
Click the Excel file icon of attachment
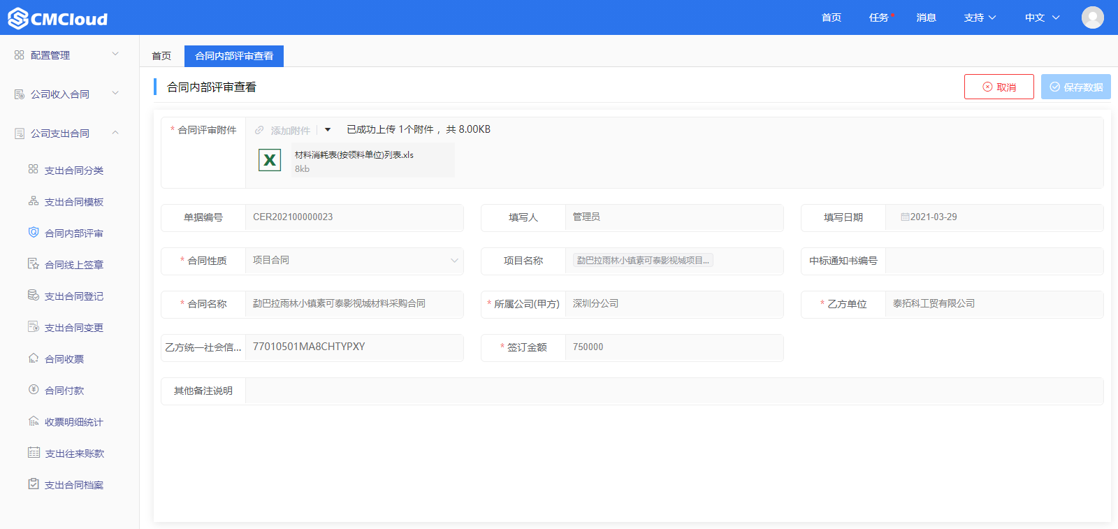(270, 160)
